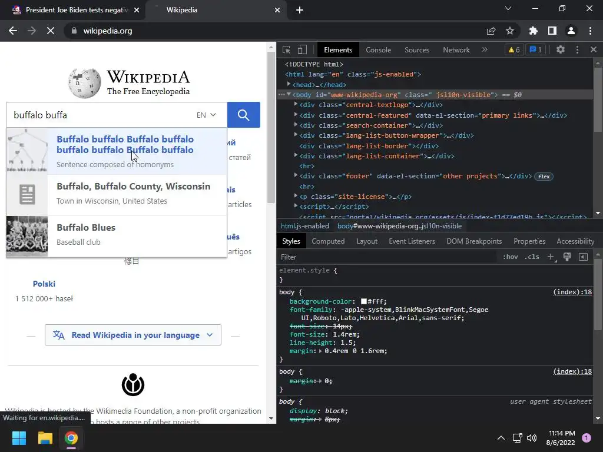The image size is (603, 452).
Task: Expand the head element node
Action: coord(289,84)
